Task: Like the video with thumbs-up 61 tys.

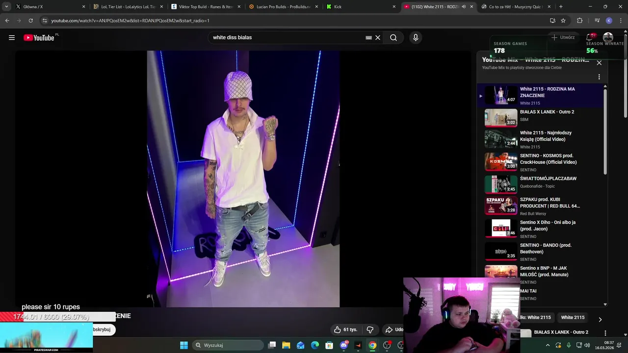Action: point(346,329)
